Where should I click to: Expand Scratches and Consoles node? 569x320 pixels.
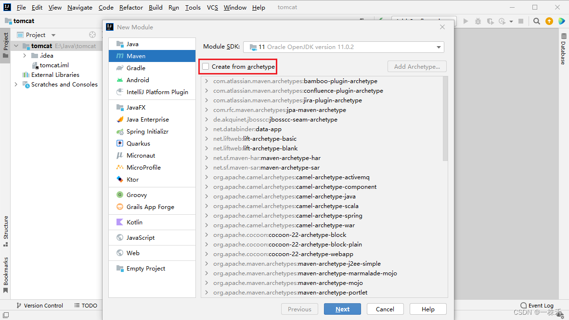[x=16, y=85]
